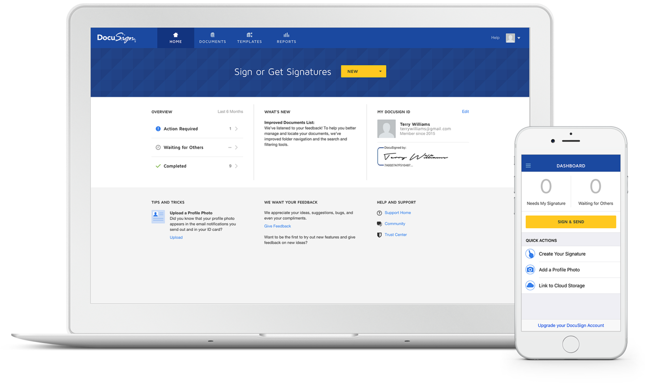Open the Help menu
645x383 pixels.
(495, 38)
